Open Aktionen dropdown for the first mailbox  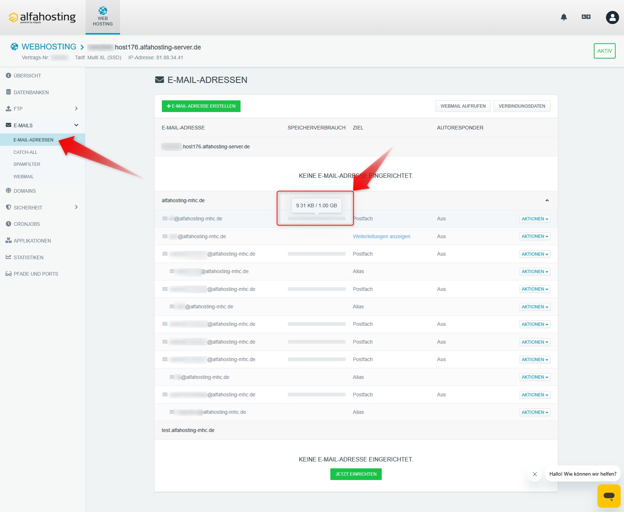pyautogui.click(x=534, y=219)
